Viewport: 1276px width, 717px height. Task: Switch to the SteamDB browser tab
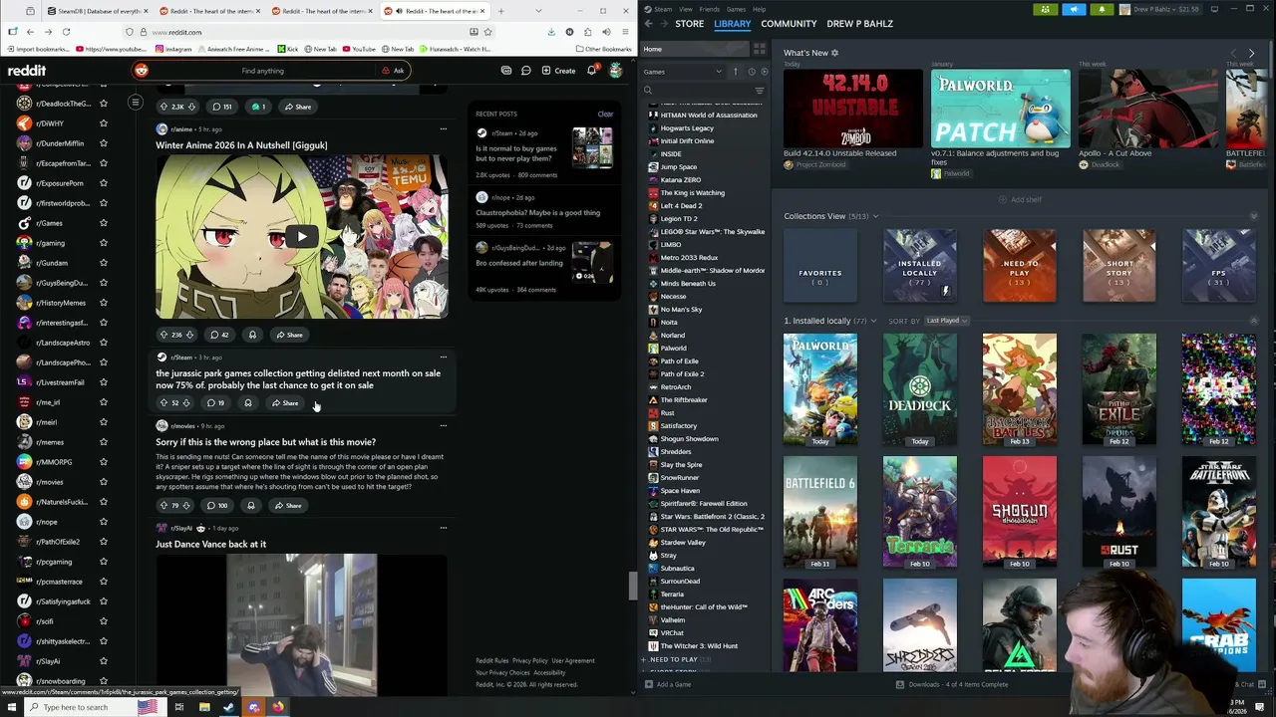tap(100, 11)
